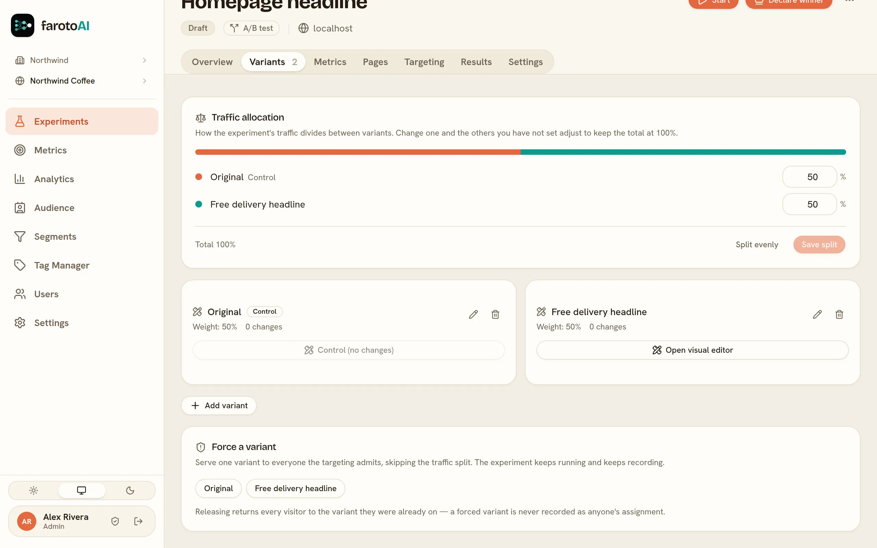Open Users in the sidebar
Viewport: 877px width, 548px height.
82,294
